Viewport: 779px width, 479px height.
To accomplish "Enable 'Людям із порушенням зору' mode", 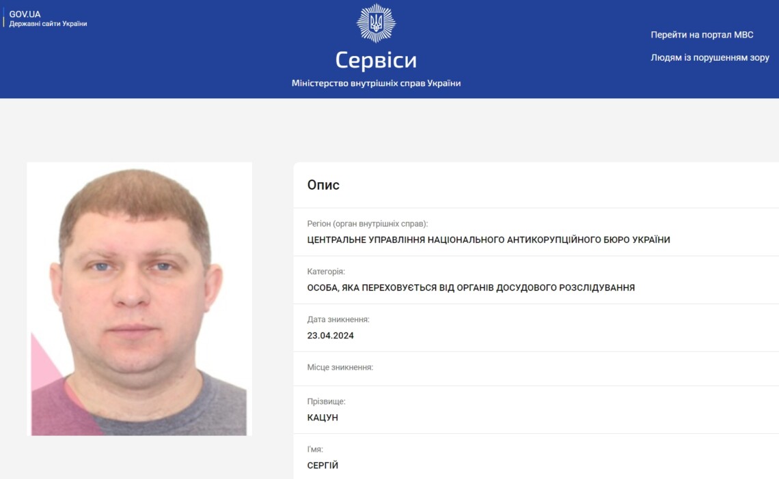I will [710, 57].
